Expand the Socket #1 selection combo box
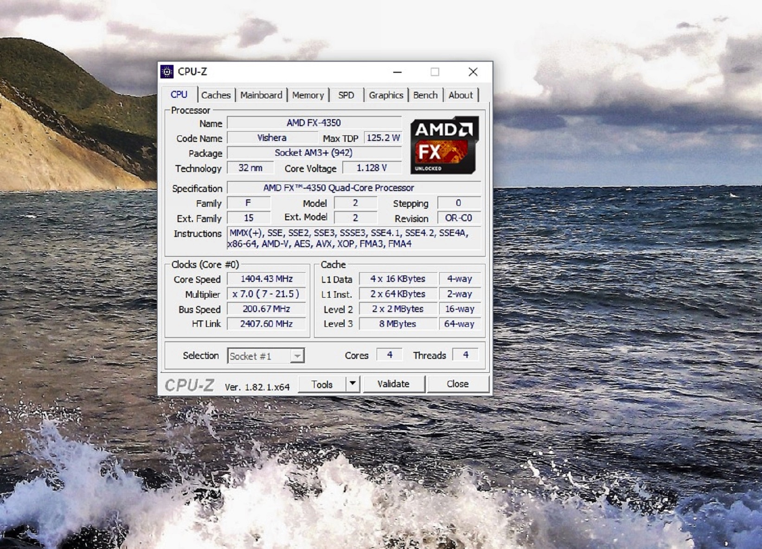 click(266, 356)
